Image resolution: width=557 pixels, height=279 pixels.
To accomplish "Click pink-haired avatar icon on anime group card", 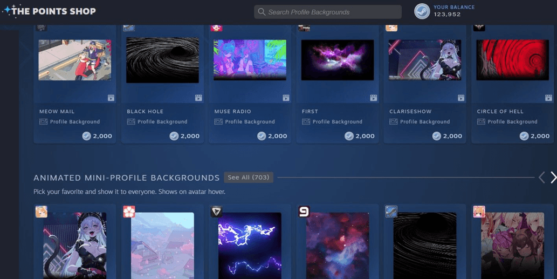I will coord(479,212).
